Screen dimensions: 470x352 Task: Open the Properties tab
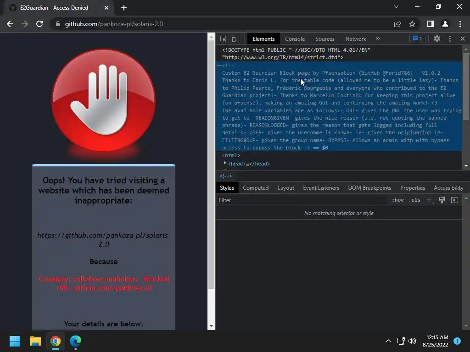(413, 187)
